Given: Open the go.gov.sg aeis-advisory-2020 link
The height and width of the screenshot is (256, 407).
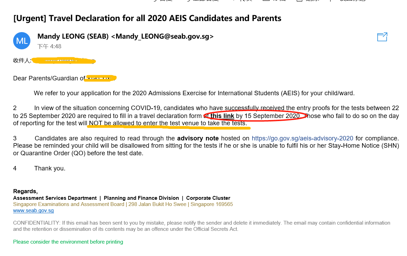Looking at the screenshot, I should (302, 138).
